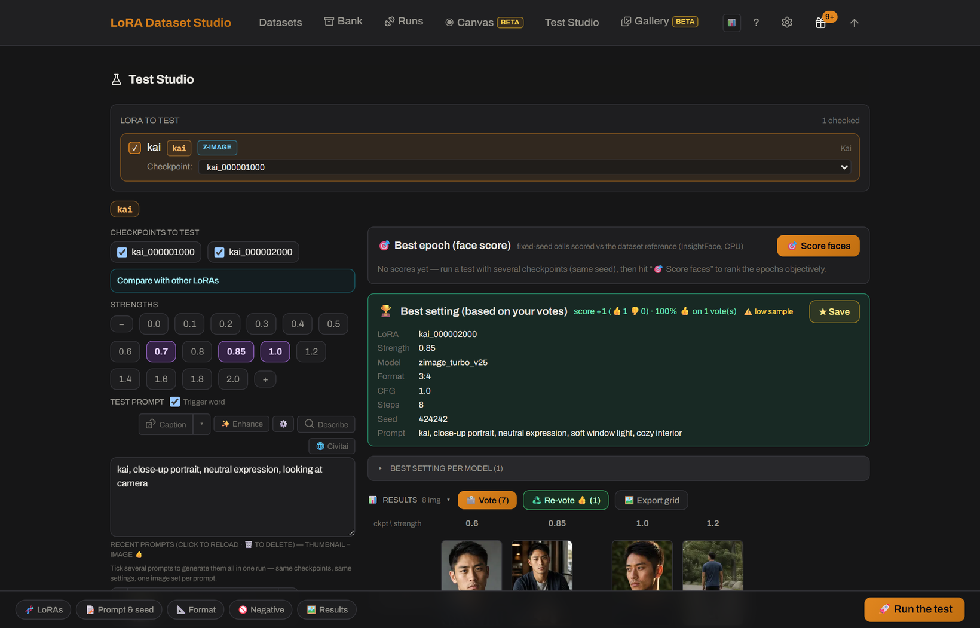Click the scroll-to-top arrow icon
The height and width of the screenshot is (628, 980).
click(x=855, y=23)
